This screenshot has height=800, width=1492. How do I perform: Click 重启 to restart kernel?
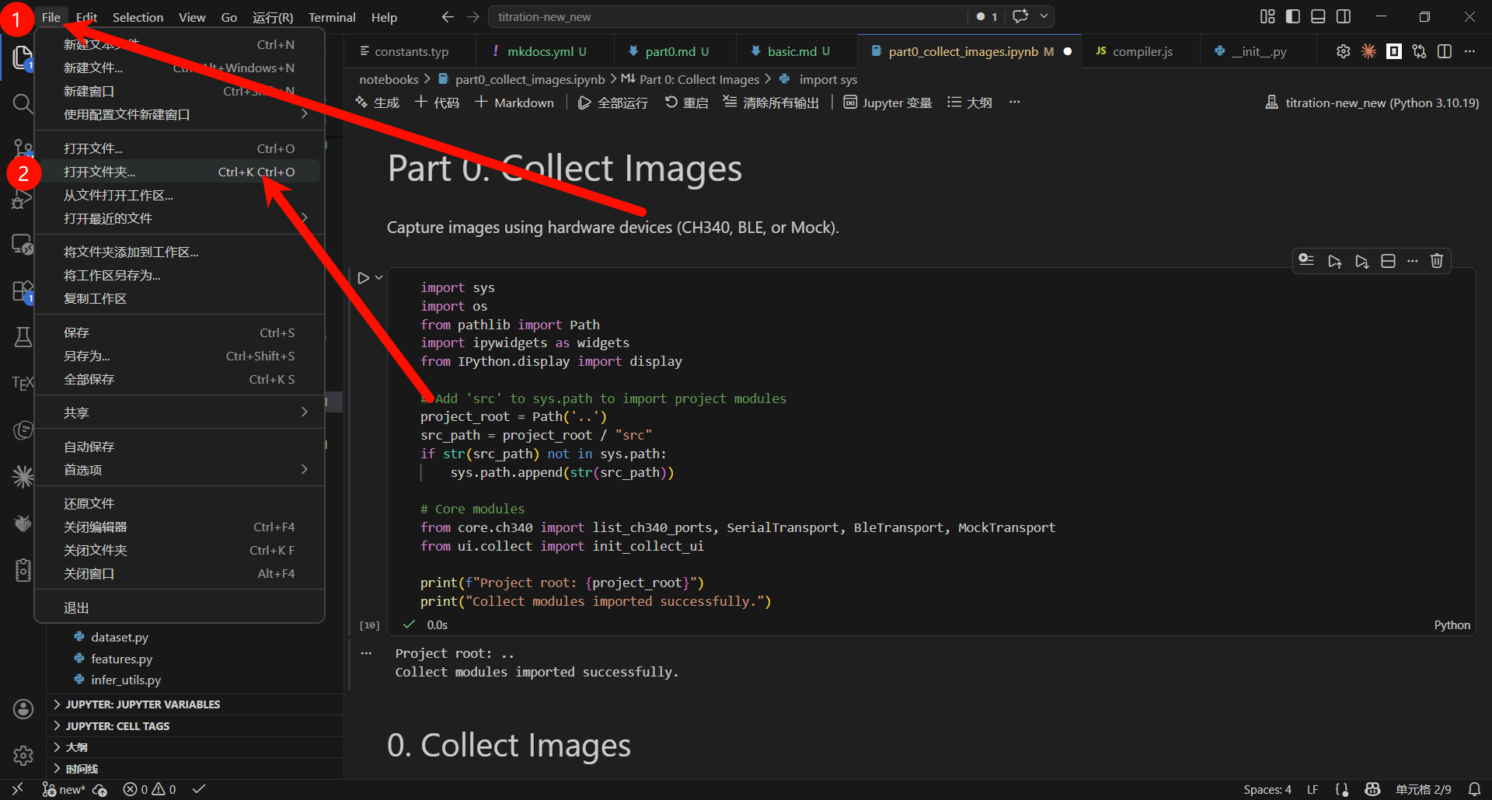tap(687, 103)
